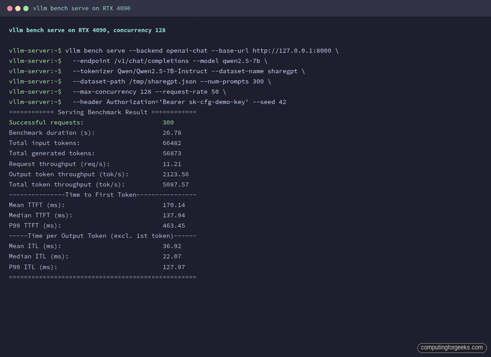This screenshot has height=357, width=491.
Task: Click 'Total generated tokens:' label
Action: pyautogui.click(x=52, y=154)
